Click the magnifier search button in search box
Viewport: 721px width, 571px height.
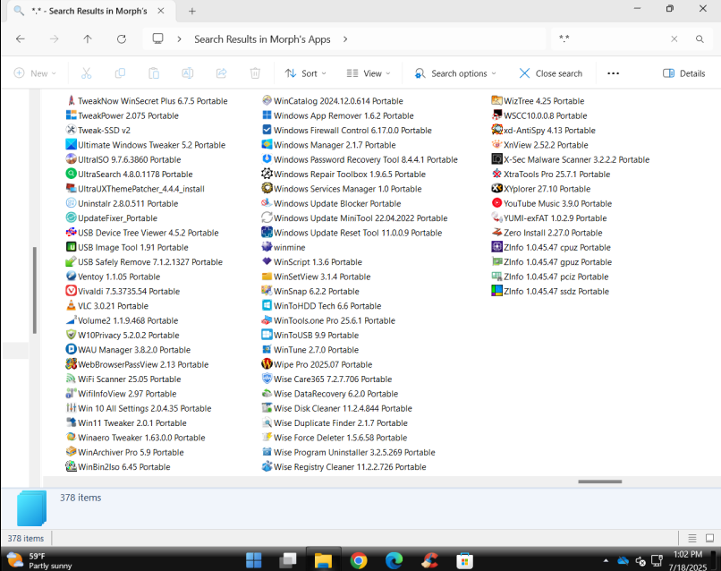tap(700, 39)
